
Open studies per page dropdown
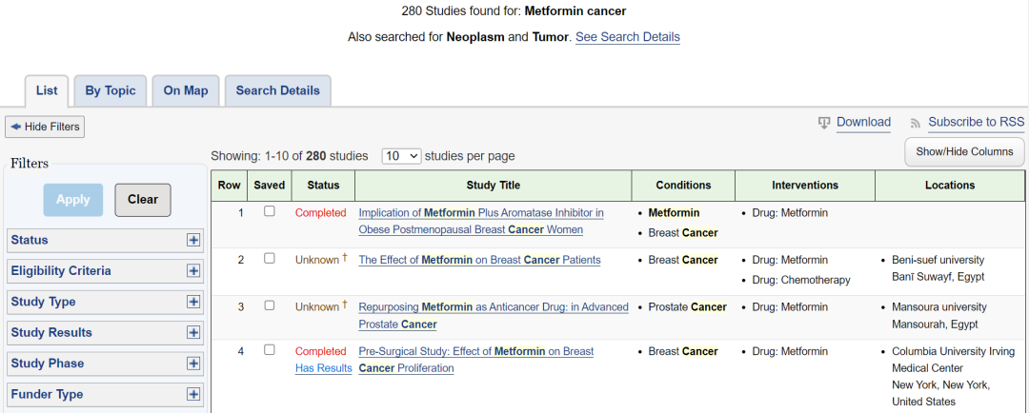point(401,156)
